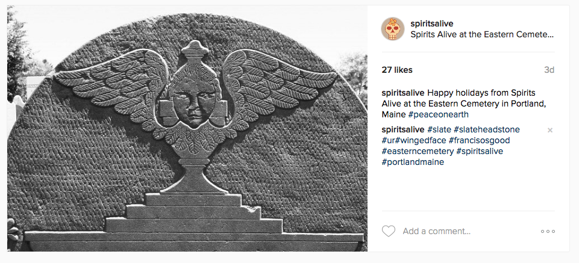Open the #peaceonearth hashtag
The image size is (579, 263).
point(438,115)
